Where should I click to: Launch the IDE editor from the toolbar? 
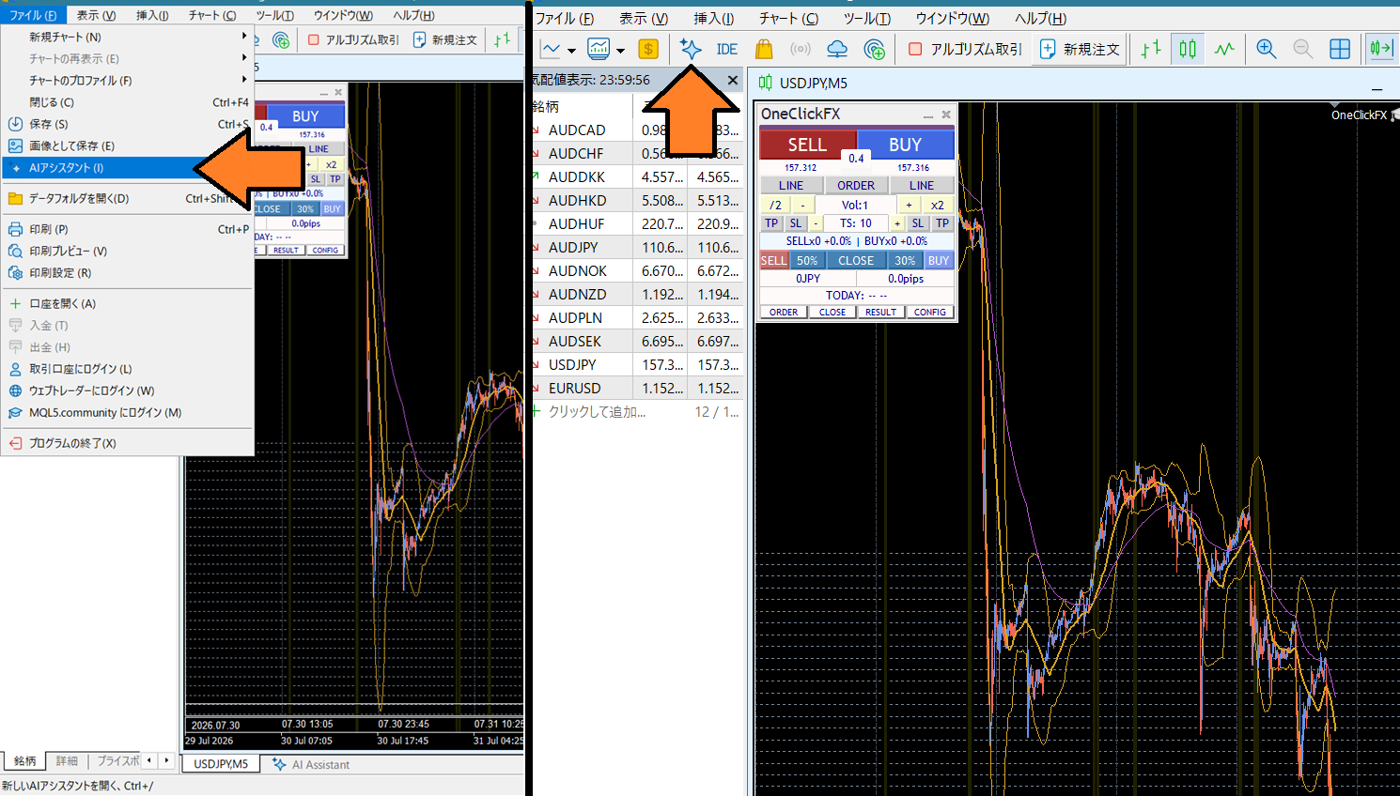[726, 50]
